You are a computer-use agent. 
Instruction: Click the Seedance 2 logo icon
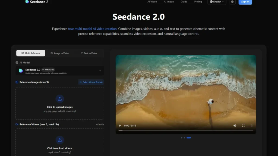pos(27,2)
